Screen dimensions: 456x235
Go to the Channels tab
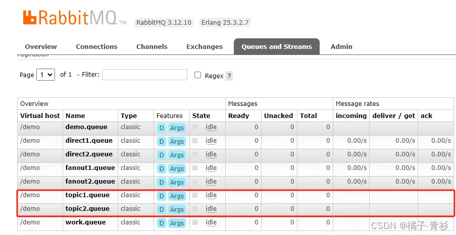pyautogui.click(x=152, y=46)
